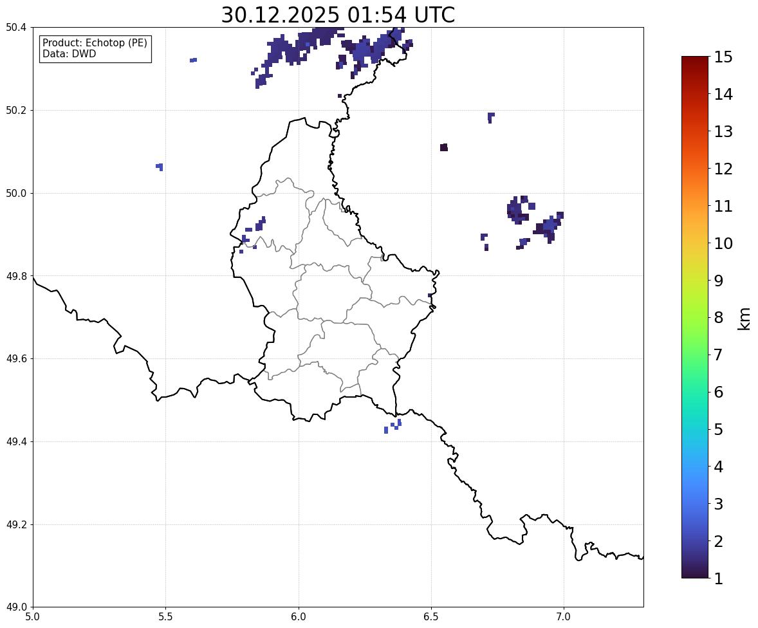758x628 pixels.
Task: Click the colorbar tick label 3
Action: pos(718,504)
